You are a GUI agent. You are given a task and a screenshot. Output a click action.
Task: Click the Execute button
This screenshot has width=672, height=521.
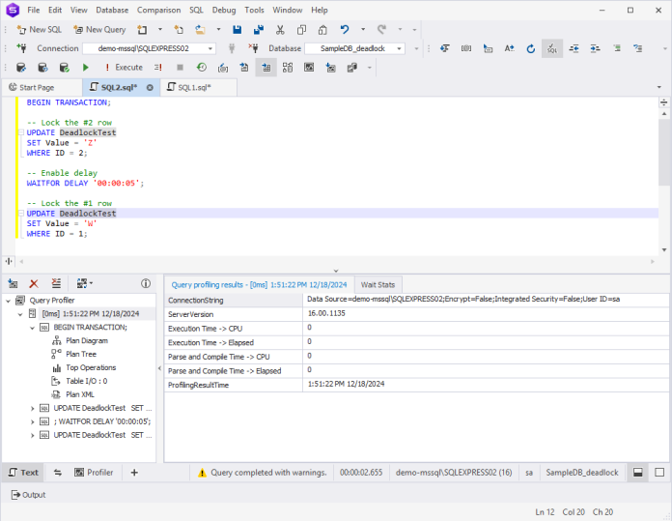[x=124, y=68]
